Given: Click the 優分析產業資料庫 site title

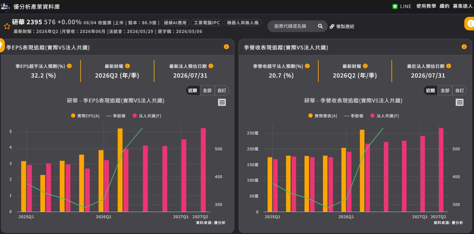Looking at the screenshot, I should pyautogui.click(x=37, y=7).
